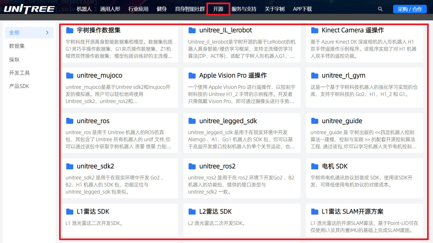The height and width of the screenshot is (243, 433).
Task: Click description starting 宇树将电机通讯协议封装成
Action: [361, 181]
